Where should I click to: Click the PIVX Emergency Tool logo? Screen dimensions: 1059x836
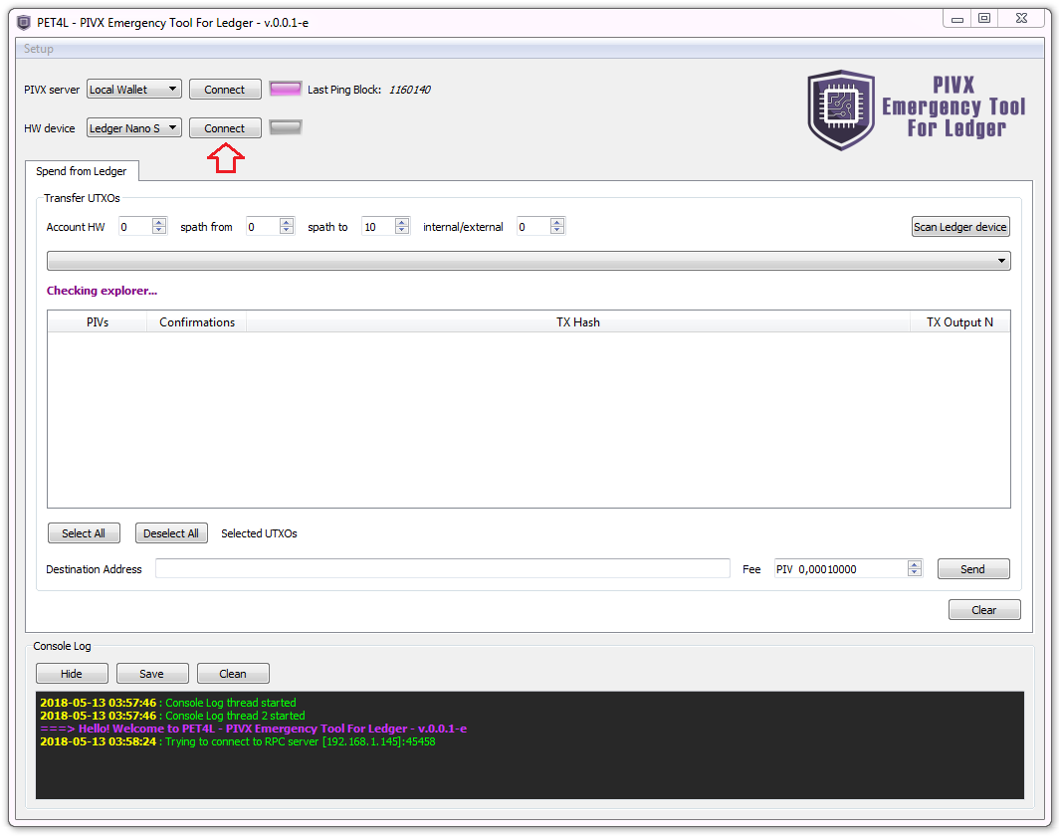(x=916, y=110)
